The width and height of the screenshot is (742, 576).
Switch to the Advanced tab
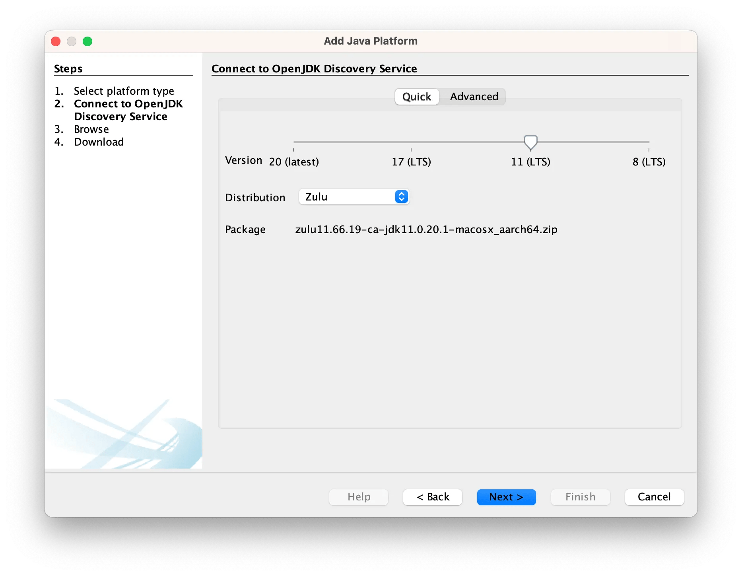474,97
